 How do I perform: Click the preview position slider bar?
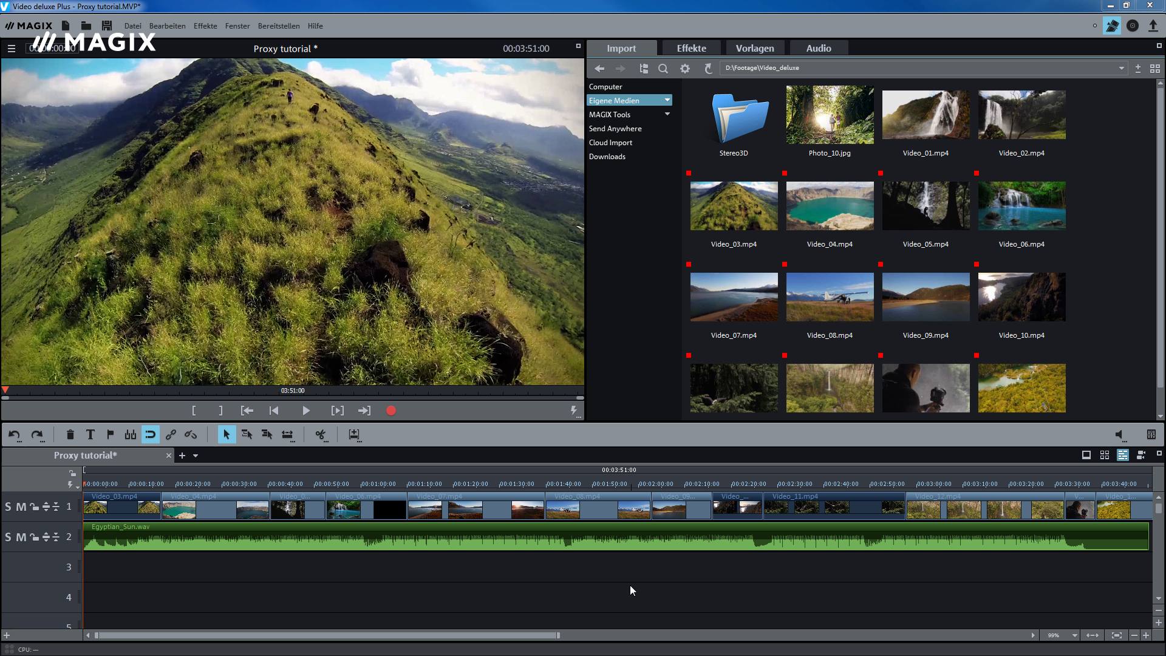[x=292, y=398]
